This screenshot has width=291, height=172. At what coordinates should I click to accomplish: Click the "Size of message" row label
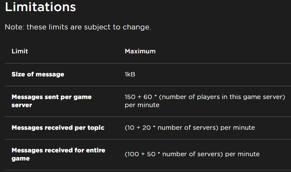click(x=38, y=74)
